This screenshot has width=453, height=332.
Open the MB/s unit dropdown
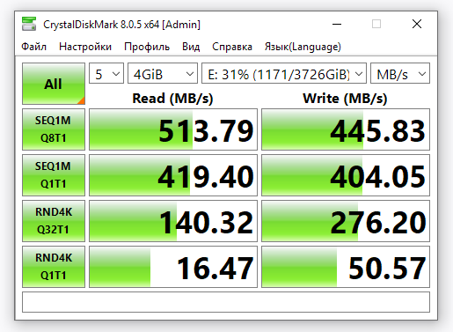tap(400, 73)
